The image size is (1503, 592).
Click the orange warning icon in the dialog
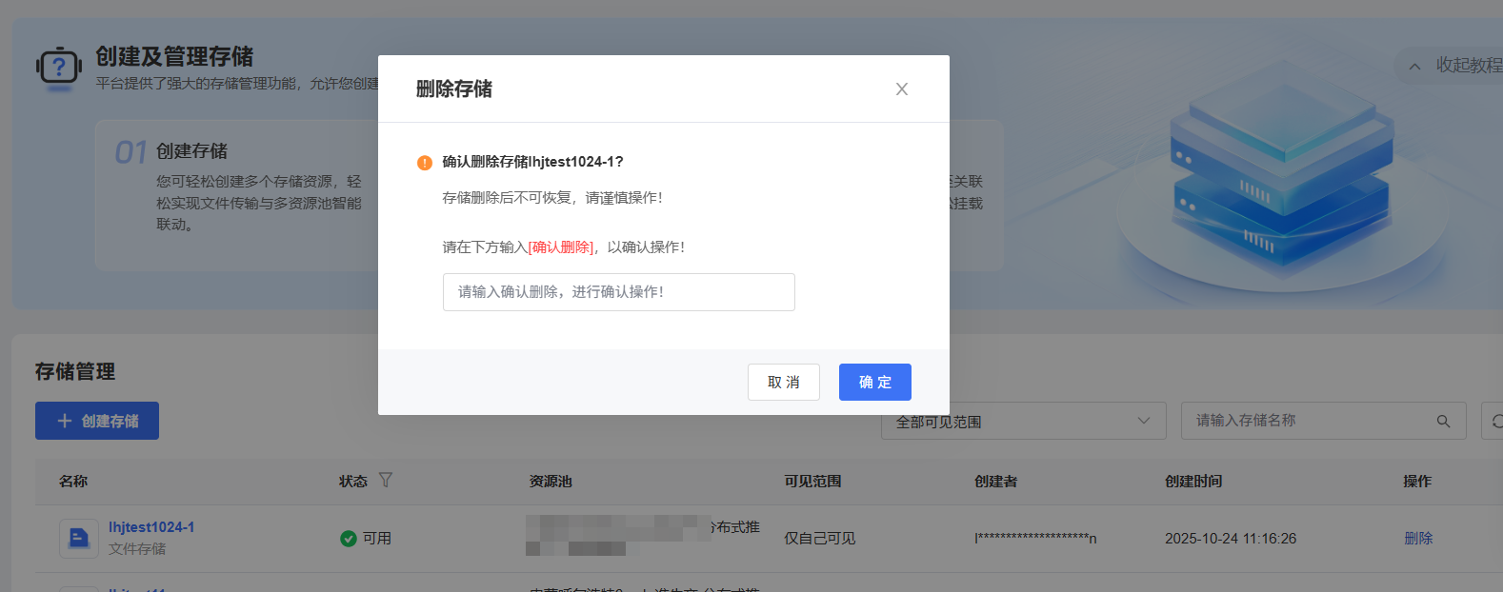[x=425, y=163]
